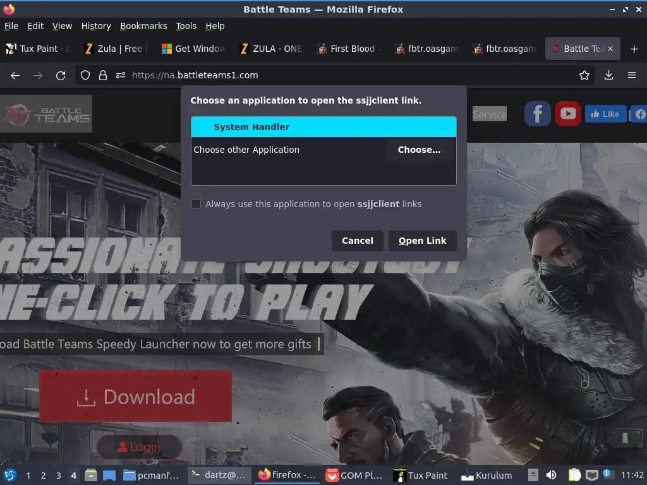Open the Kurulum taskbar window
This screenshot has height=485, width=647.
pos(487,476)
